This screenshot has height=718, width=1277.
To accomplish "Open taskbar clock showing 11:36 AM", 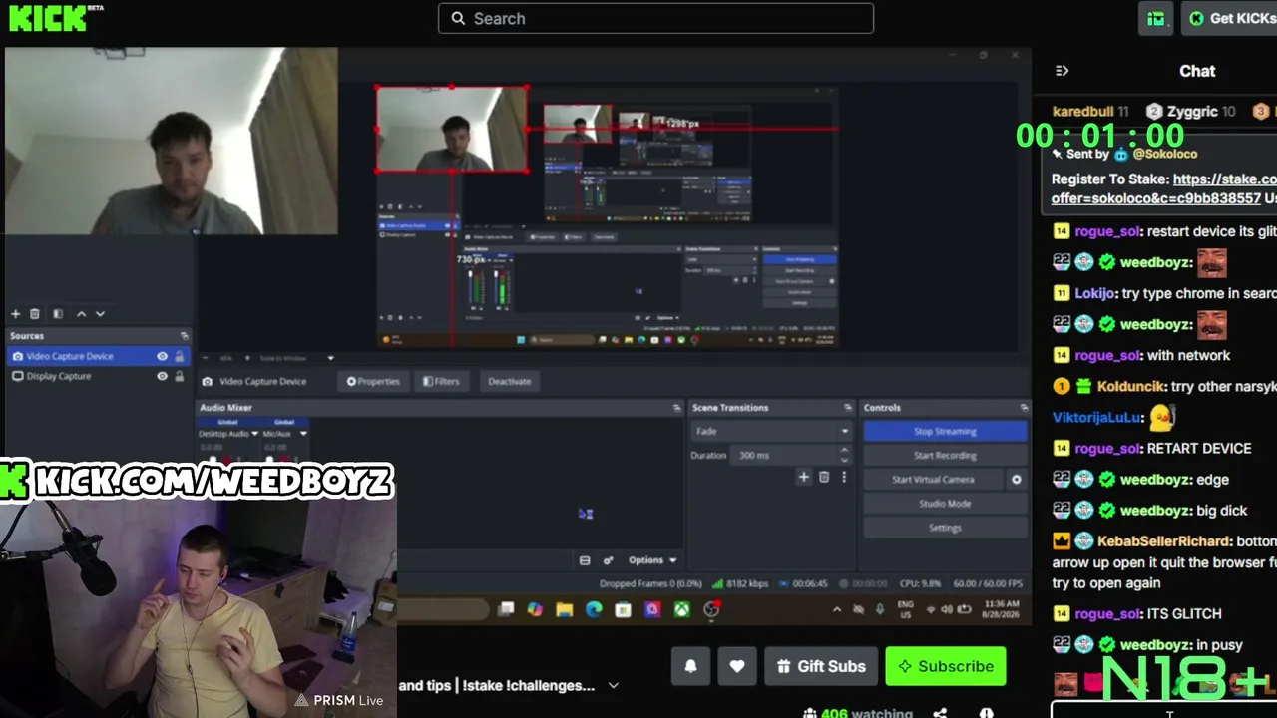I will 1002,609.
